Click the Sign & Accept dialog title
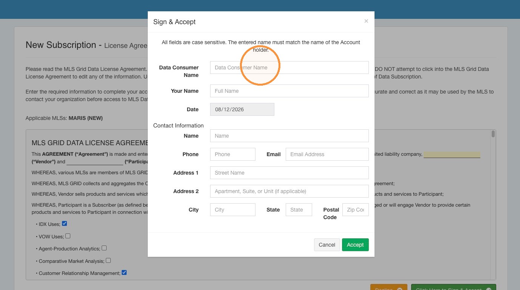This screenshot has height=290, width=520. pyautogui.click(x=174, y=22)
